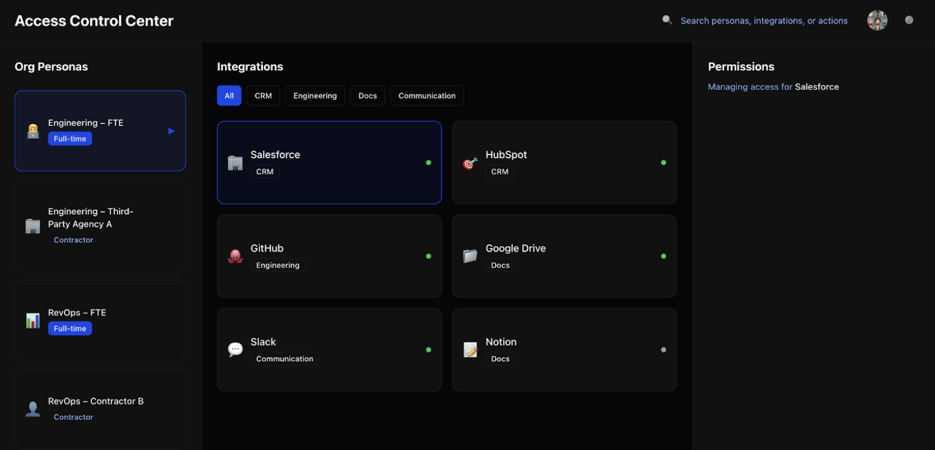Select Engineering – Third-Party Agency A persona
This screenshot has height=450, width=935.
pos(100,226)
